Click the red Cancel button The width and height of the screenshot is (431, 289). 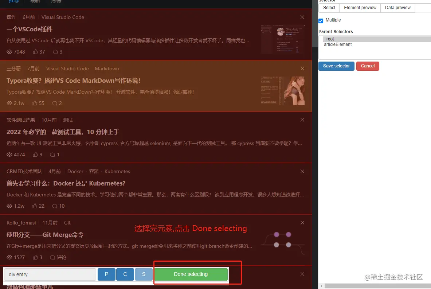pyautogui.click(x=368, y=66)
